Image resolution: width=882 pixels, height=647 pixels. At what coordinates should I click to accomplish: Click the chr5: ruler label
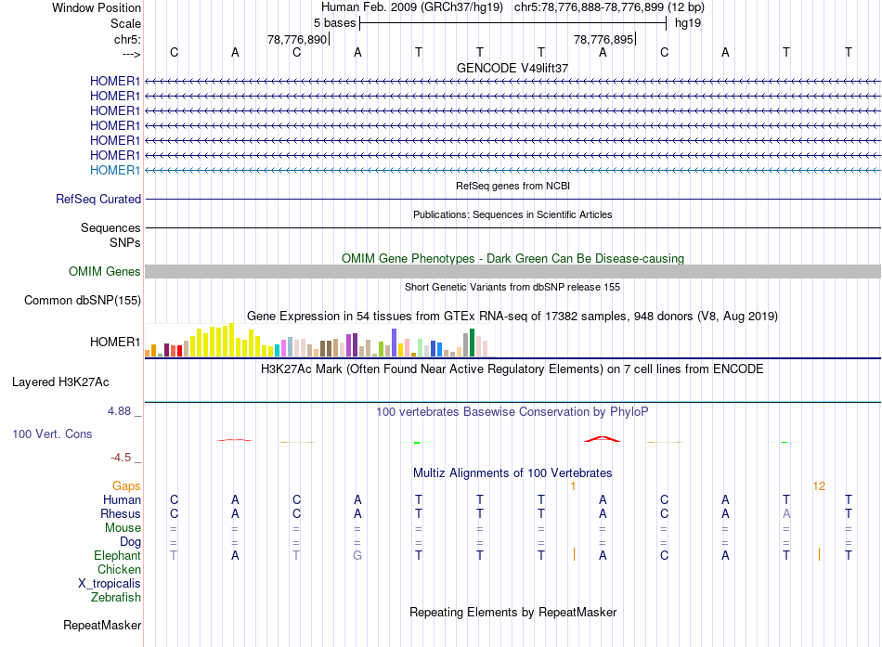click(x=127, y=39)
